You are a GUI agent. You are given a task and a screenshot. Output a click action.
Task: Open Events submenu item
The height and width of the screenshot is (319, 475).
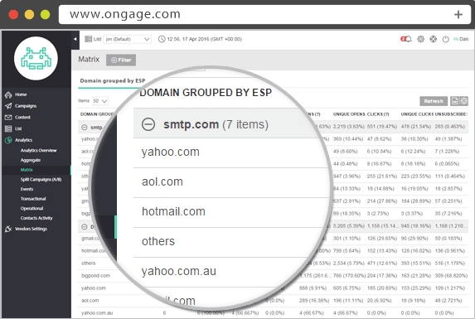[27, 189]
